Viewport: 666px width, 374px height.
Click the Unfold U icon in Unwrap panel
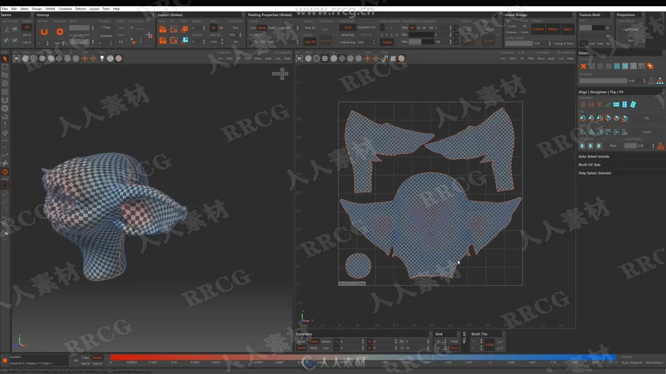[x=44, y=32]
